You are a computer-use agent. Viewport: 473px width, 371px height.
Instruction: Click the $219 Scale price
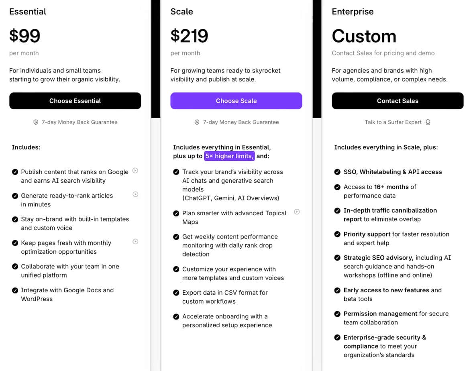point(190,36)
